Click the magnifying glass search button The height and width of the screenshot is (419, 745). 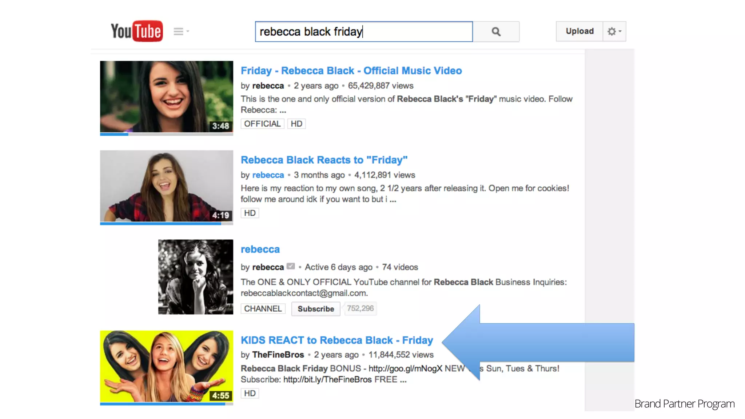(496, 32)
